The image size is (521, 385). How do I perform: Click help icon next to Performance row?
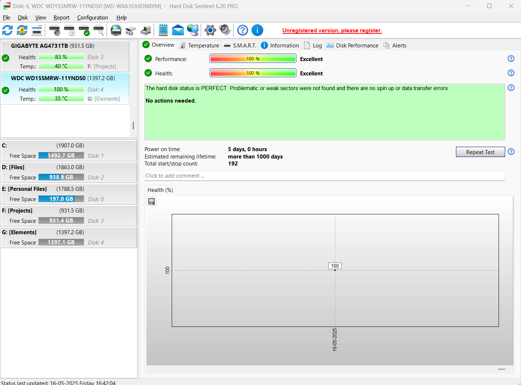(511, 58)
